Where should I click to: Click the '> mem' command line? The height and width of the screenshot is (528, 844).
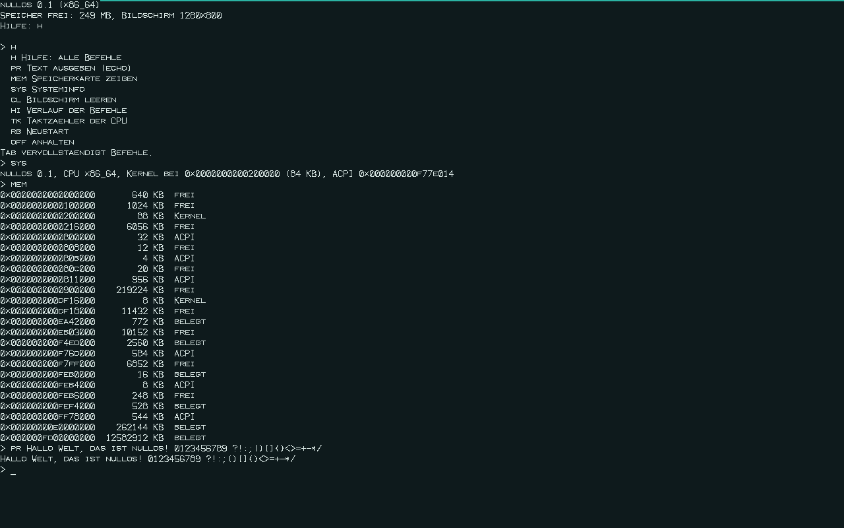click(x=13, y=184)
